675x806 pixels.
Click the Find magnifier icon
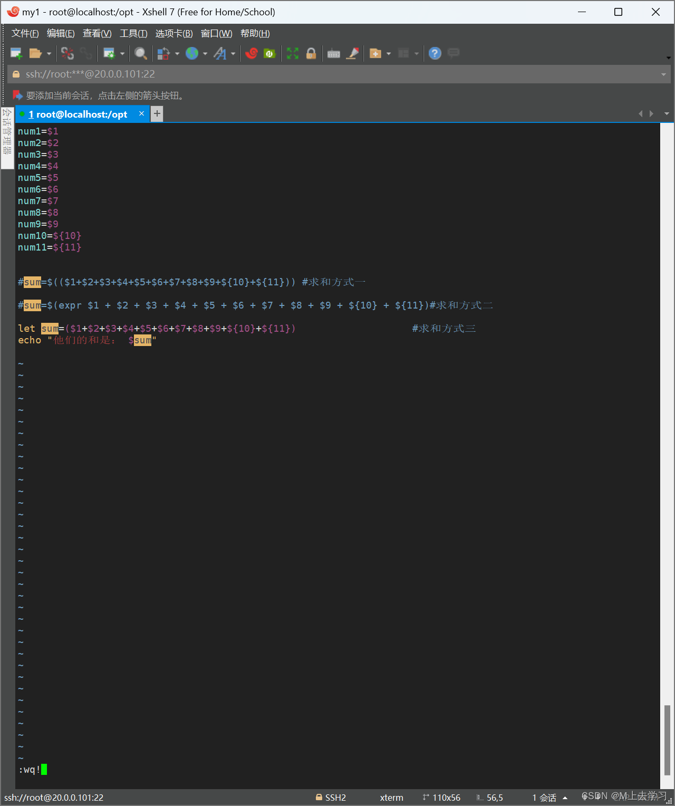coord(141,53)
